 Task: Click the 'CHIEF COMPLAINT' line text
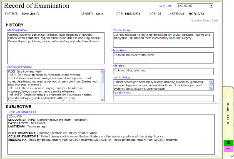click(x=53, y=133)
